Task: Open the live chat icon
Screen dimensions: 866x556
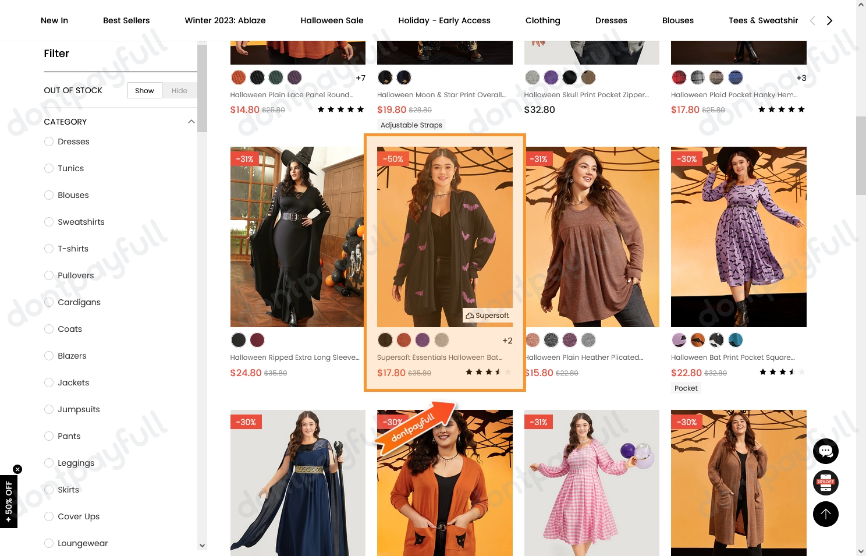Action: (826, 451)
